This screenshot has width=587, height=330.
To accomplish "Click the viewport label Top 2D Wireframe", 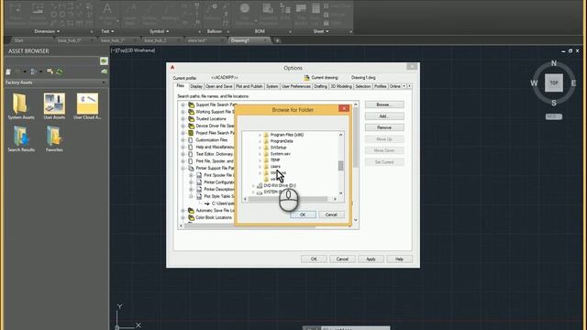I will click(x=133, y=50).
